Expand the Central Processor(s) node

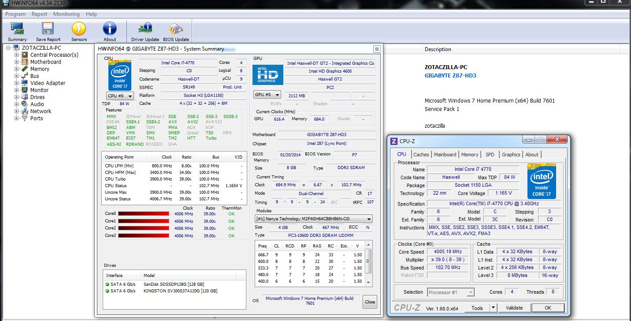pyautogui.click(x=17, y=55)
